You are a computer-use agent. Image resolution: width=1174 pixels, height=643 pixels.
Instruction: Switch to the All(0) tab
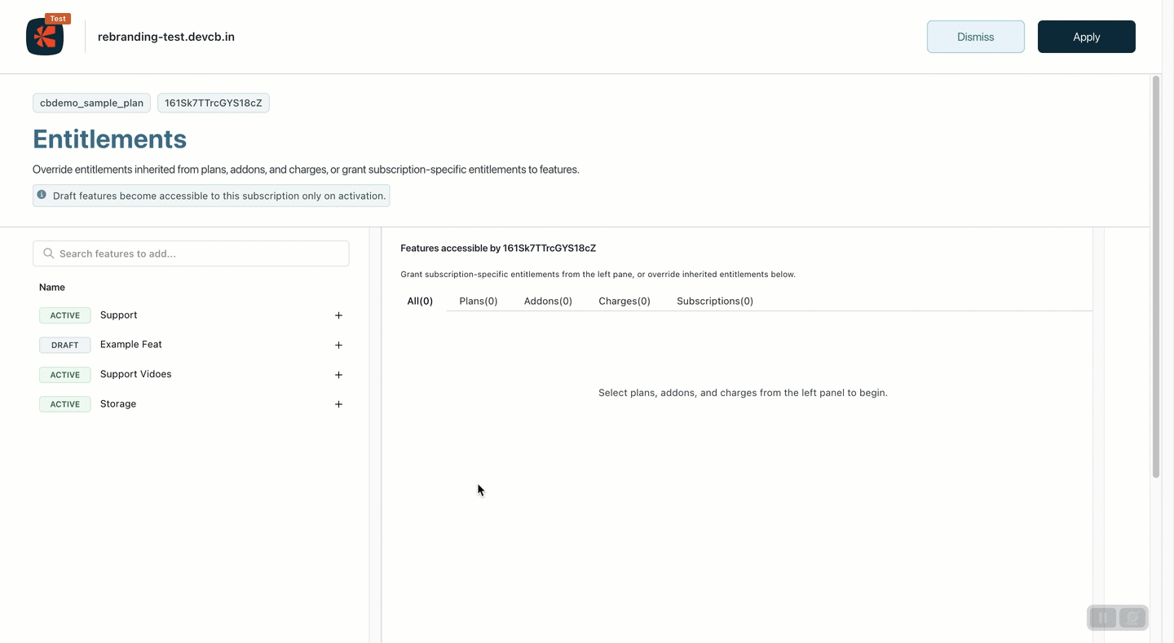pyautogui.click(x=420, y=301)
